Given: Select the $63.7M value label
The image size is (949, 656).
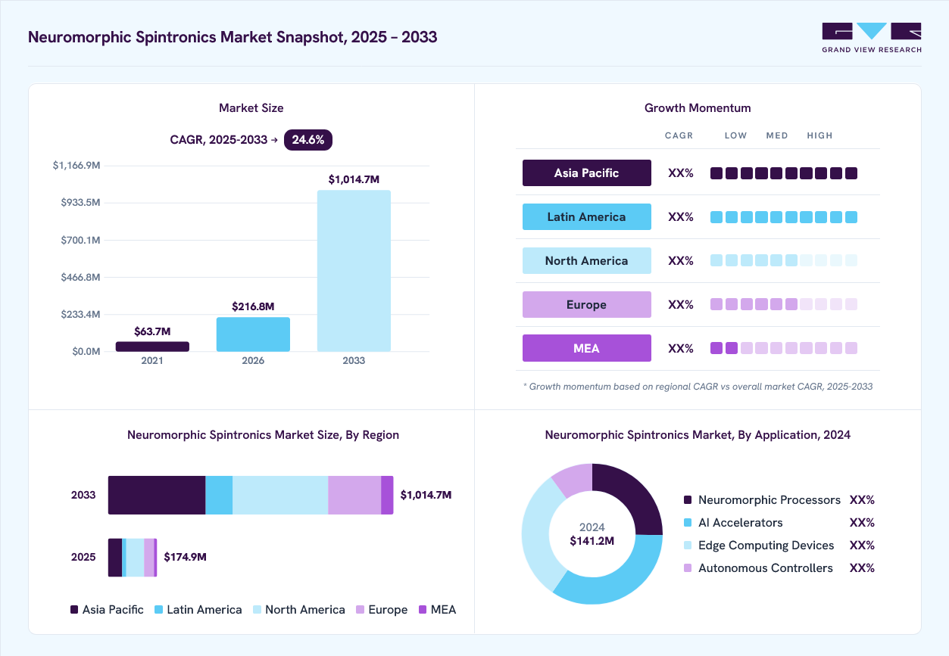Looking at the screenshot, I should 152,331.
